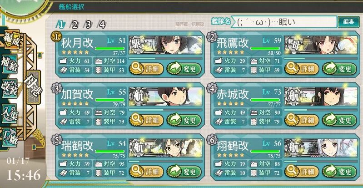Open the 改装 (Remodel) sidebar icon
The height and width of the screenshot is (188, 363).
[10, 89]
